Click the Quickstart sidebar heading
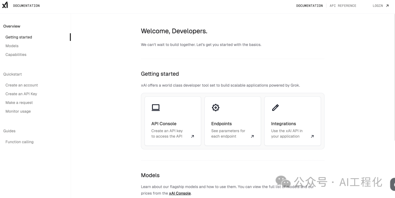395x198 pixels. point(12,74)
